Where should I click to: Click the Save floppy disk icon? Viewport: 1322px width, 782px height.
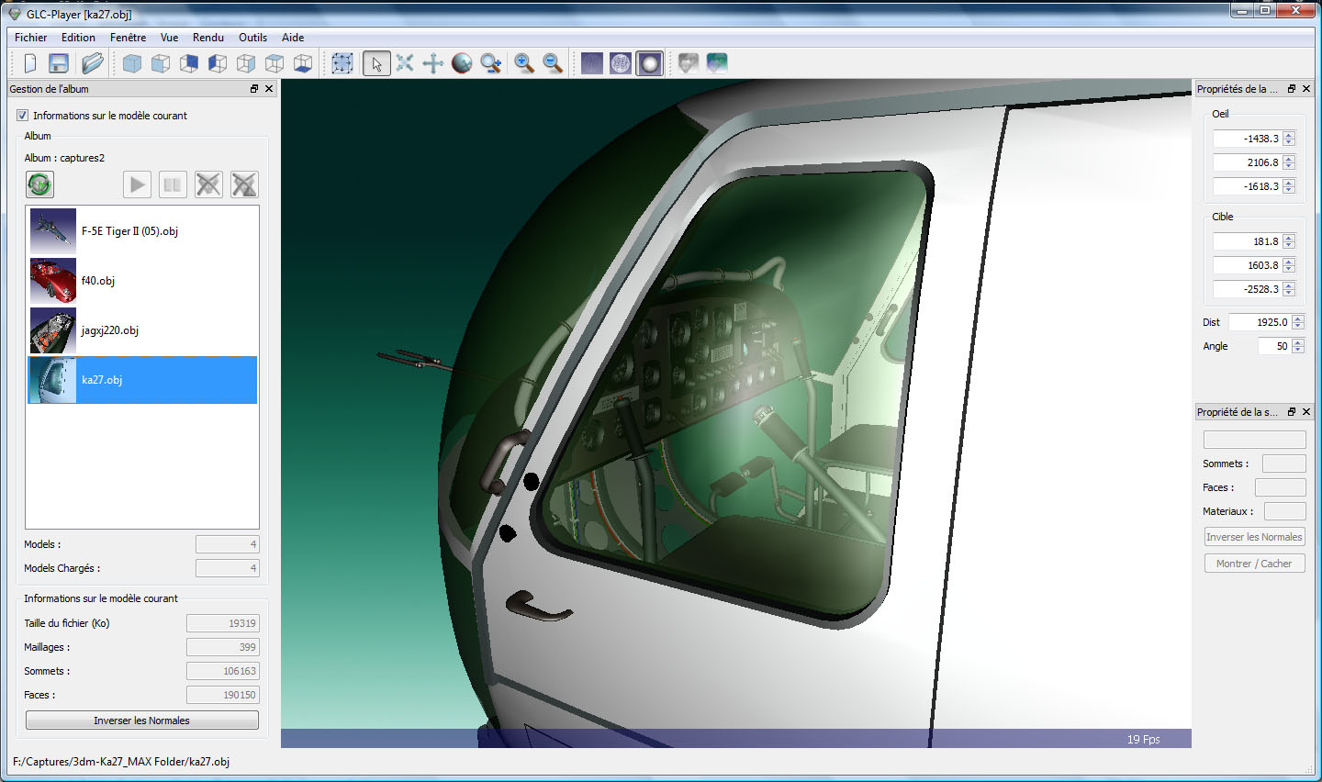pos(59,63)
